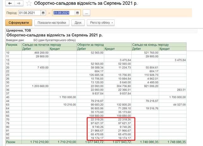Click the end date field 31.08.2021

63,13
